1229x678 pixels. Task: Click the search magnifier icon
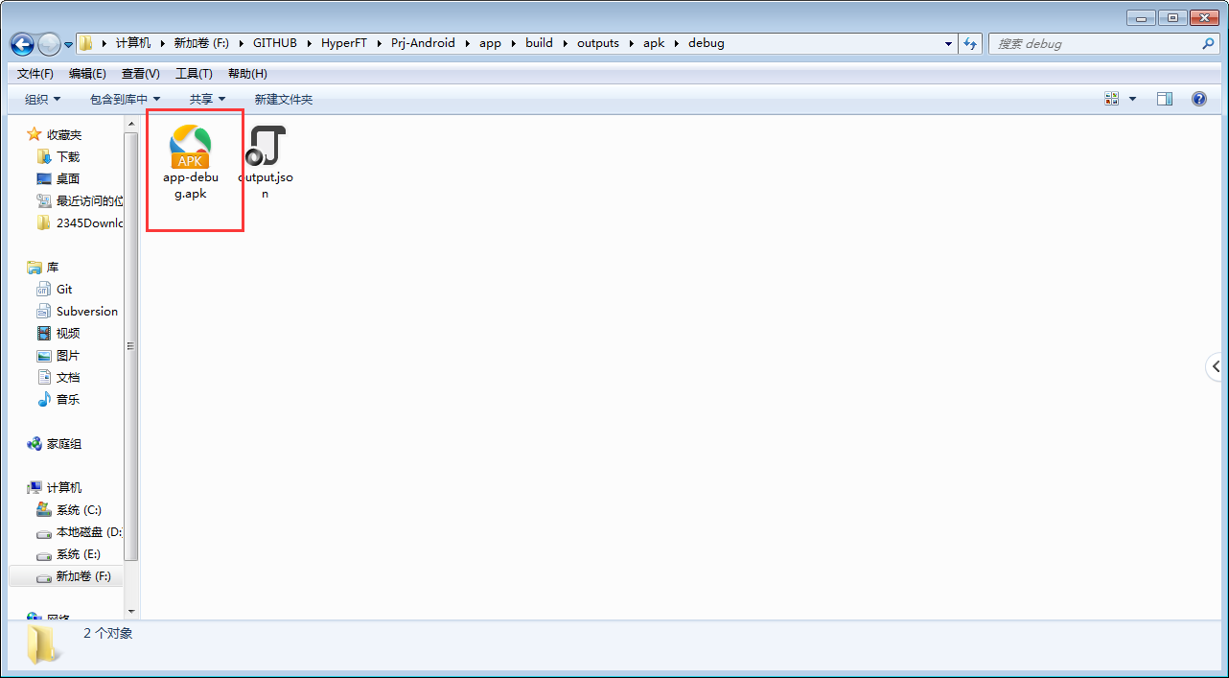pos(1208,43)
